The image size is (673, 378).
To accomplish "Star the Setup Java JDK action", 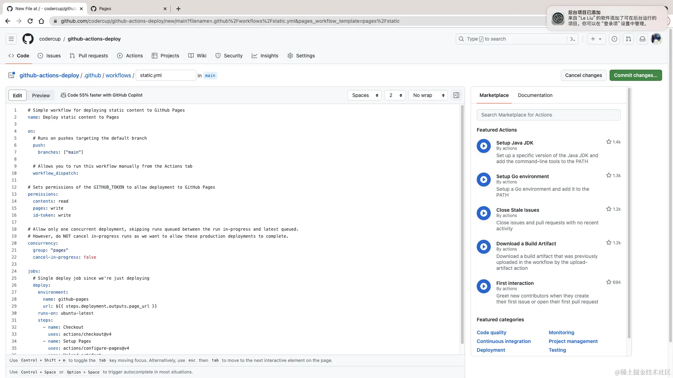I will point(609,142).
